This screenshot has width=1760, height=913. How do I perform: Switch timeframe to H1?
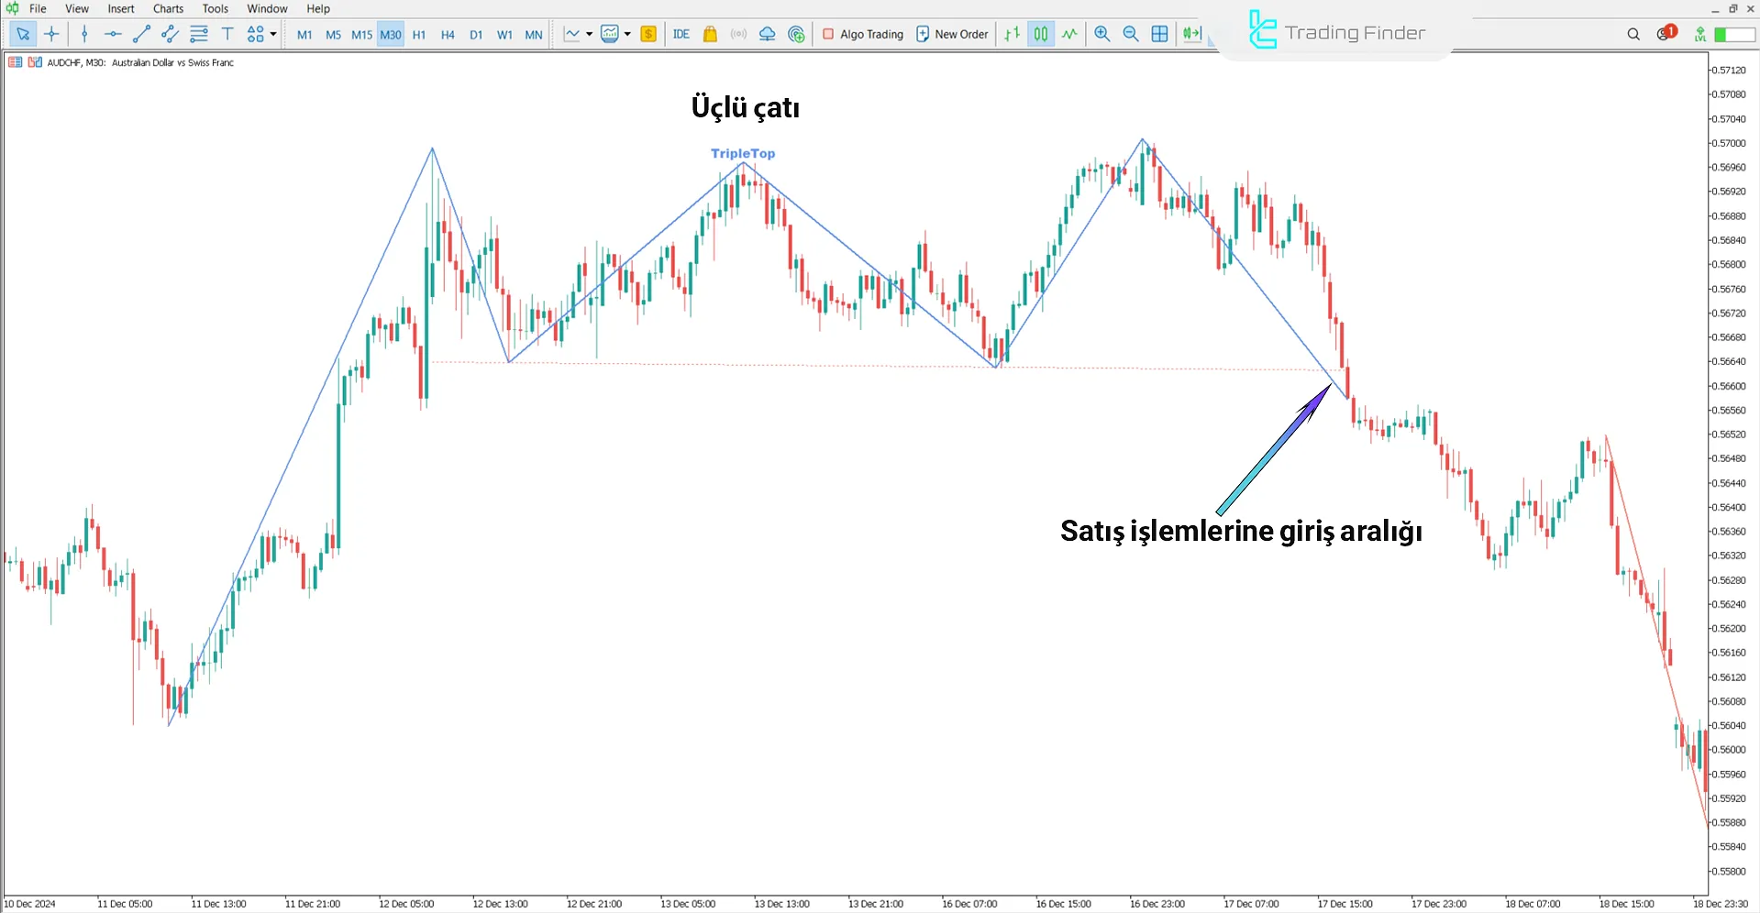(418, 34)
